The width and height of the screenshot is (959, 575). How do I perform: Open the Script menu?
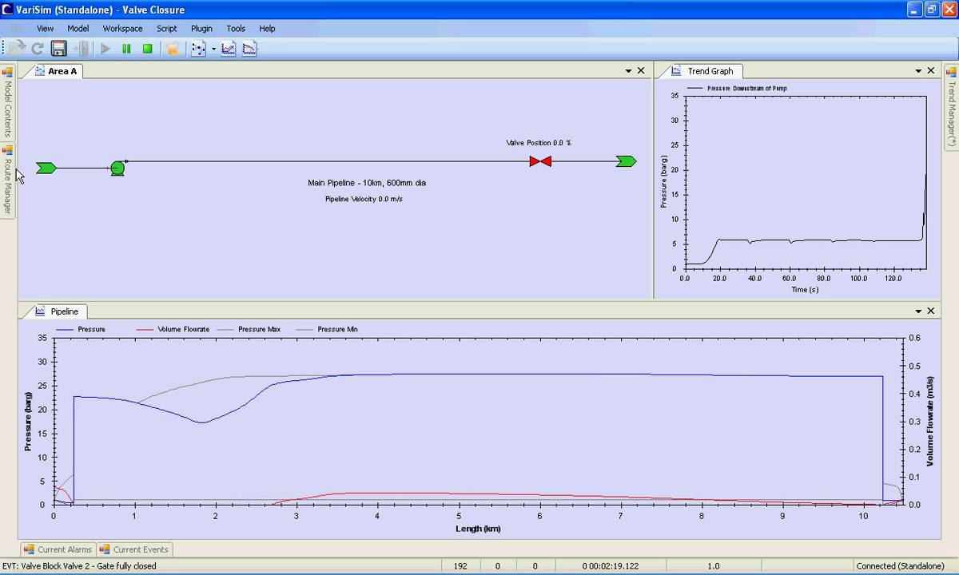coord(166,28)
